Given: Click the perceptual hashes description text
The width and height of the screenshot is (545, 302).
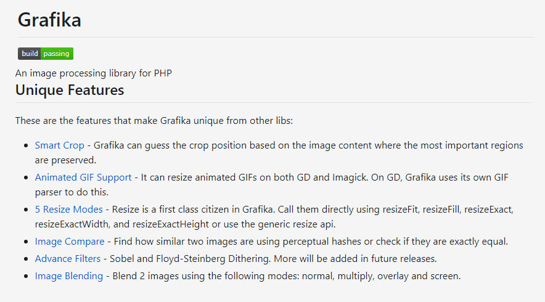Looking at the screenshot, I should coord(311,241).
